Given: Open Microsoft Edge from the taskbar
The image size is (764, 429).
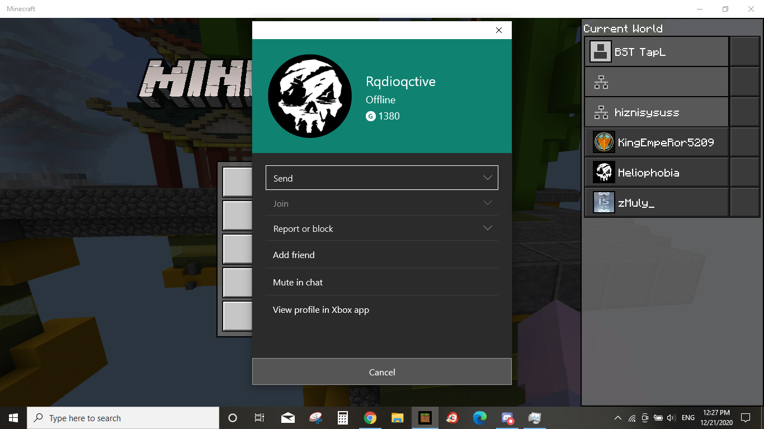Looking at the screenshot, I should click(480, 418).
